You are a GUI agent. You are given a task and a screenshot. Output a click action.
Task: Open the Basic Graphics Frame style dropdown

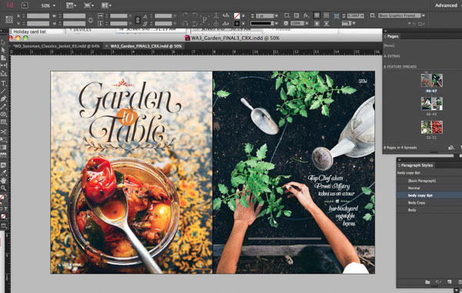point(423,15)
